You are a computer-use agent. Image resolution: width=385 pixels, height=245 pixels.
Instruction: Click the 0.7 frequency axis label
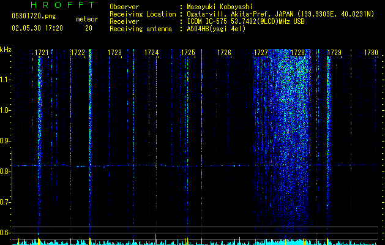5,202
